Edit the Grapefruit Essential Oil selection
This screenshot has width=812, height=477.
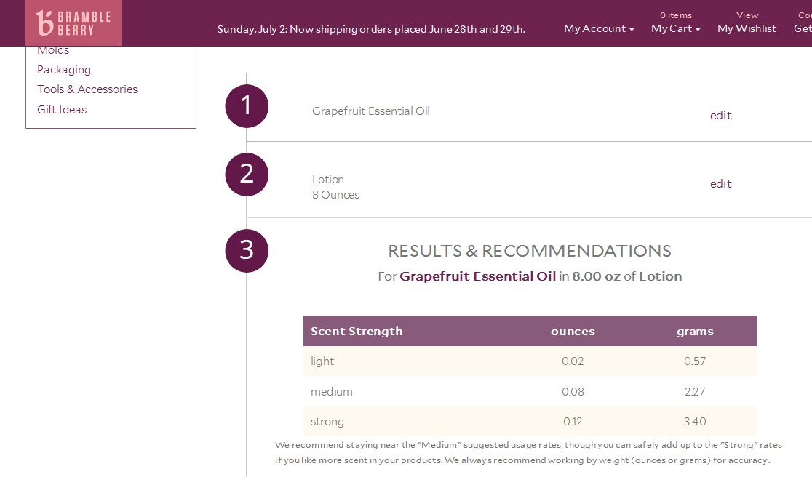720,116
